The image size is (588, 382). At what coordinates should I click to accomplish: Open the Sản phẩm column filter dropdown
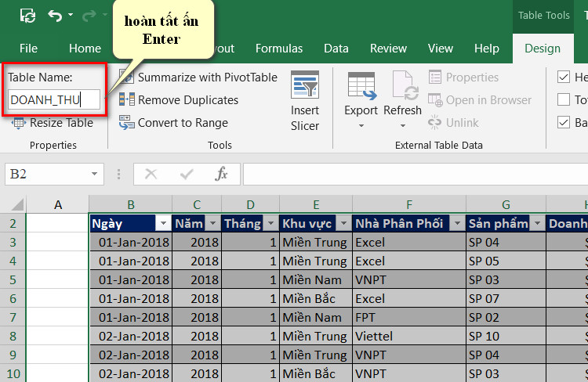click(x=537, y=224)
